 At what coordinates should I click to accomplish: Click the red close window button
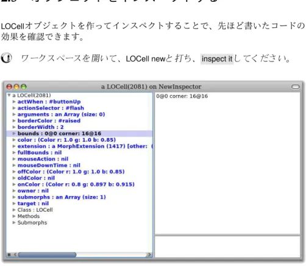9,87
